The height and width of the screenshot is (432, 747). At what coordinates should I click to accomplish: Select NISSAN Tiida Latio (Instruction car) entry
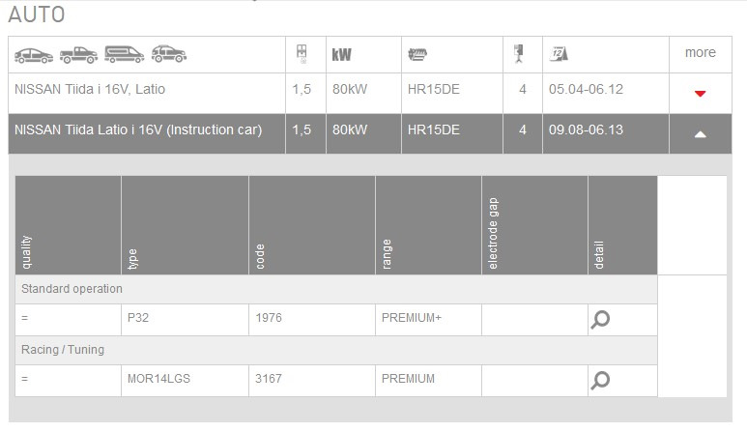(x=138, y=130)
